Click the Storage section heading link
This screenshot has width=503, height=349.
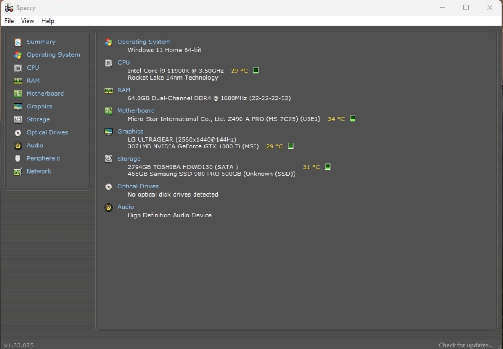coord(128,159)
